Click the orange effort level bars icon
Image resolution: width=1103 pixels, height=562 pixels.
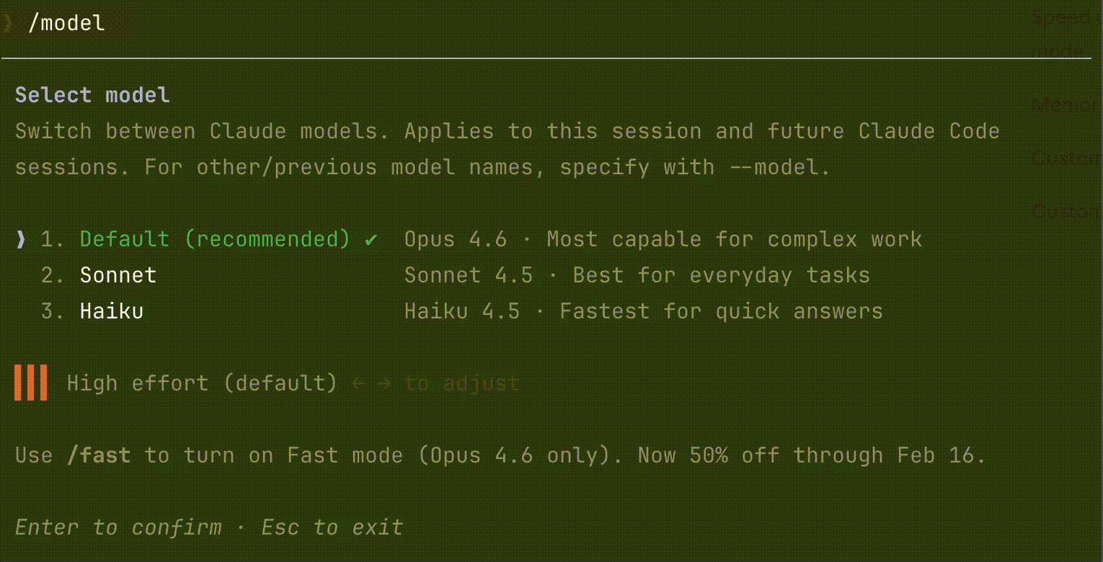click(31, 383)
